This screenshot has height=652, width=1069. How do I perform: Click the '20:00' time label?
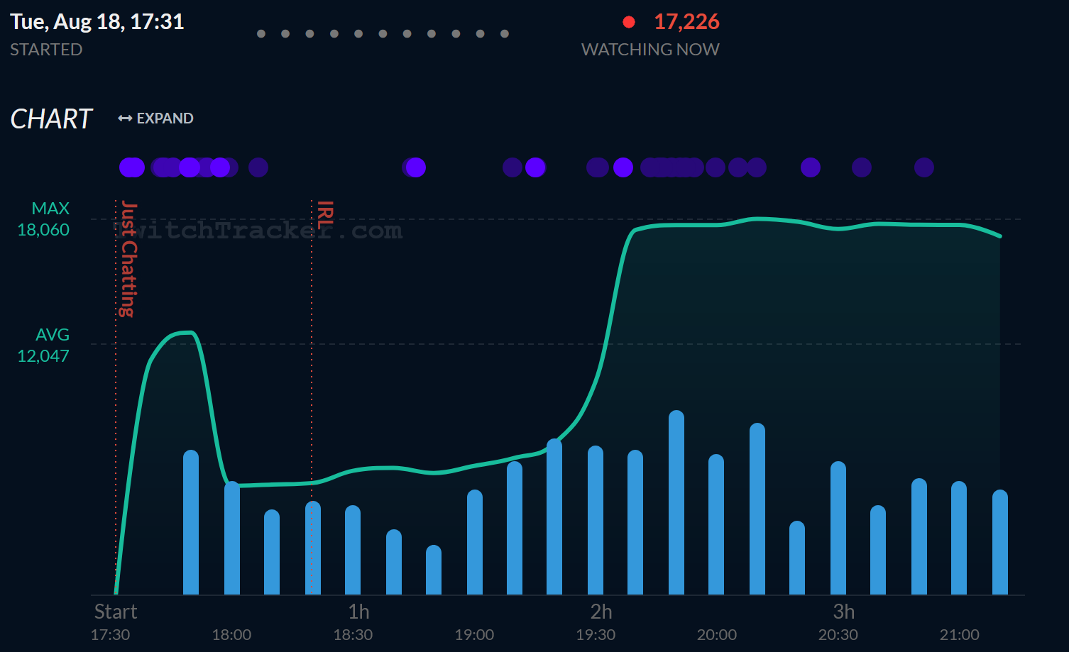[717, 635]
